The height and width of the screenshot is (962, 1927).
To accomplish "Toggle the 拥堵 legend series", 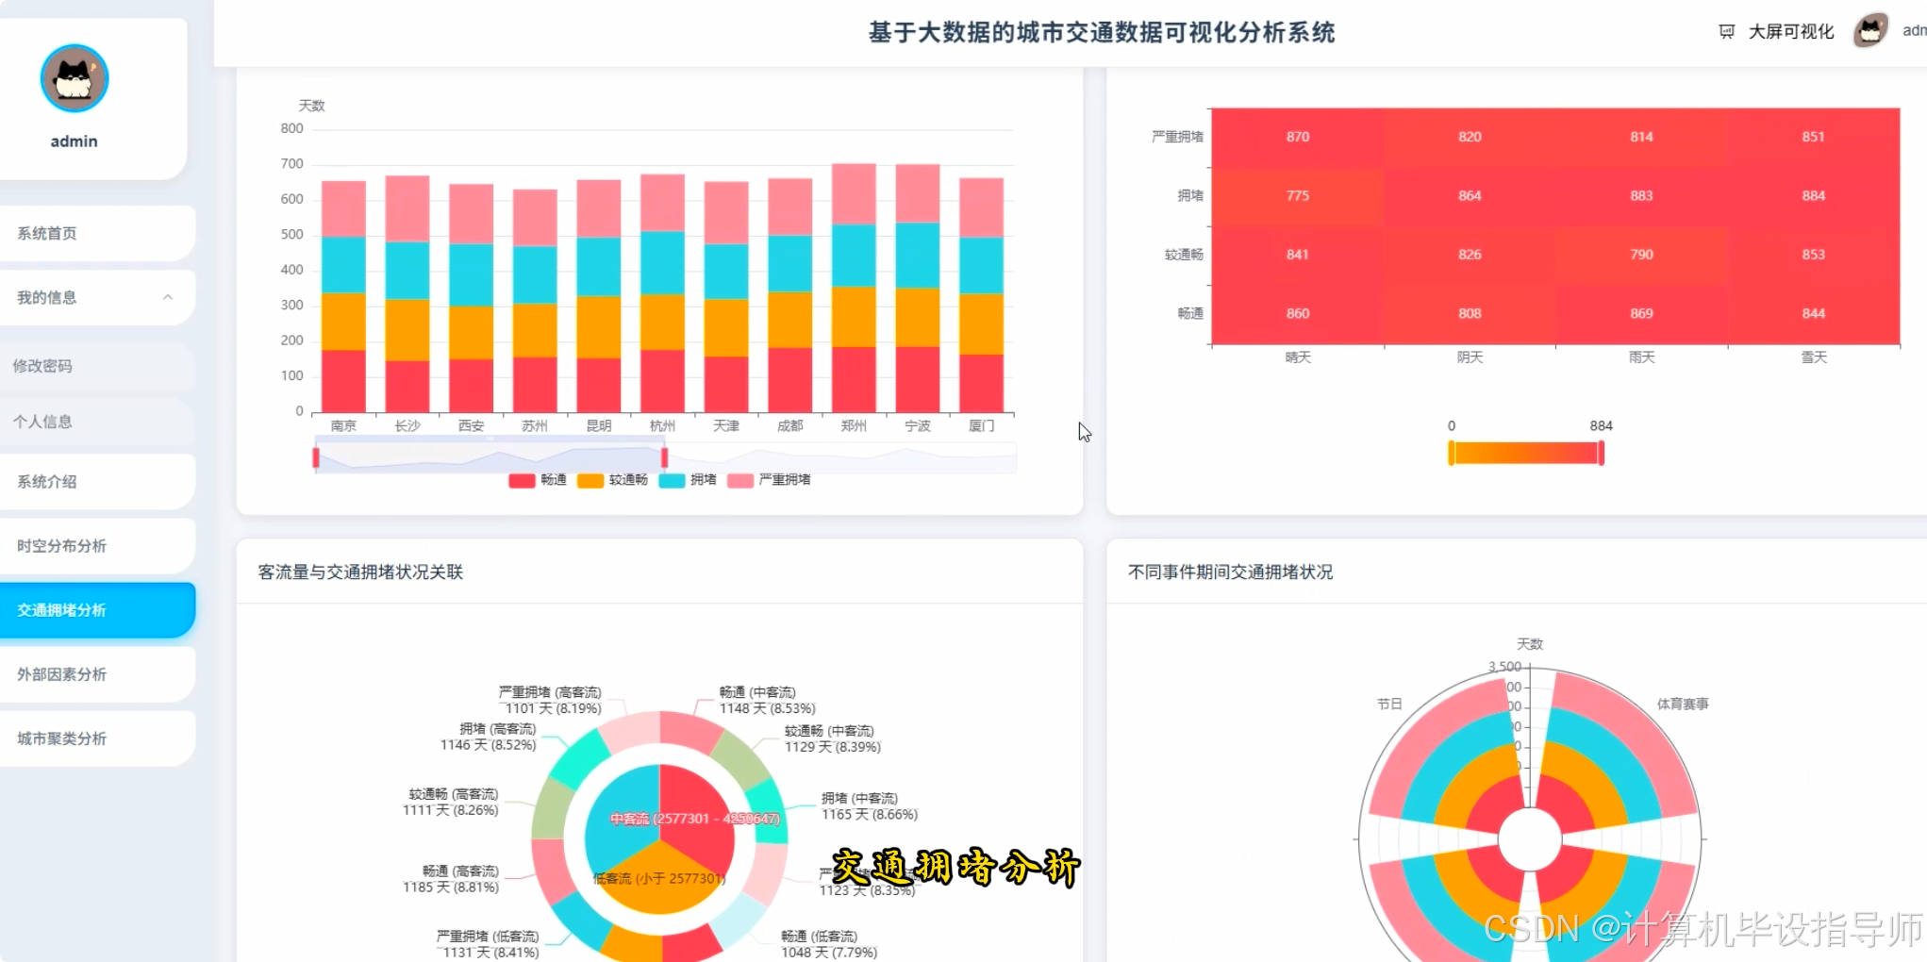I will point(688,480).
